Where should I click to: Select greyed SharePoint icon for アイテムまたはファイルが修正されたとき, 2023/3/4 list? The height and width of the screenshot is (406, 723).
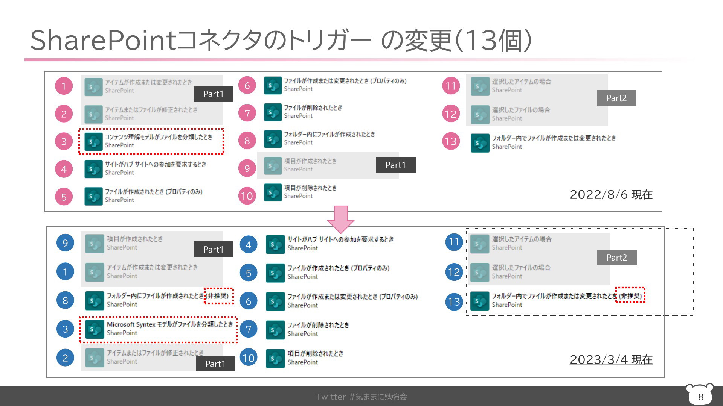[x=95, y=358]
